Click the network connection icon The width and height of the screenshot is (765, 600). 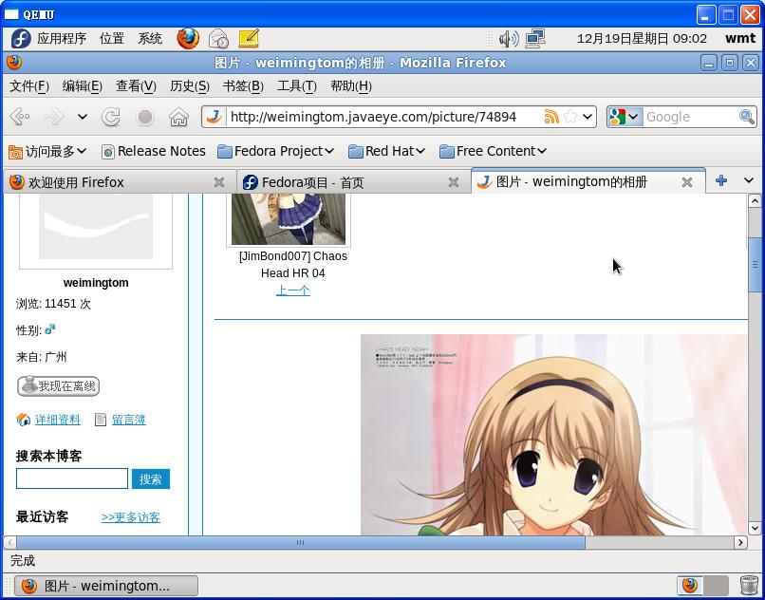534,39
